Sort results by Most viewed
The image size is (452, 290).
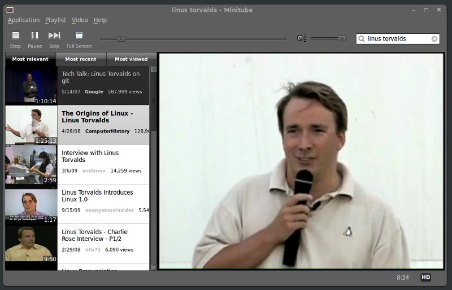(131, 59)
